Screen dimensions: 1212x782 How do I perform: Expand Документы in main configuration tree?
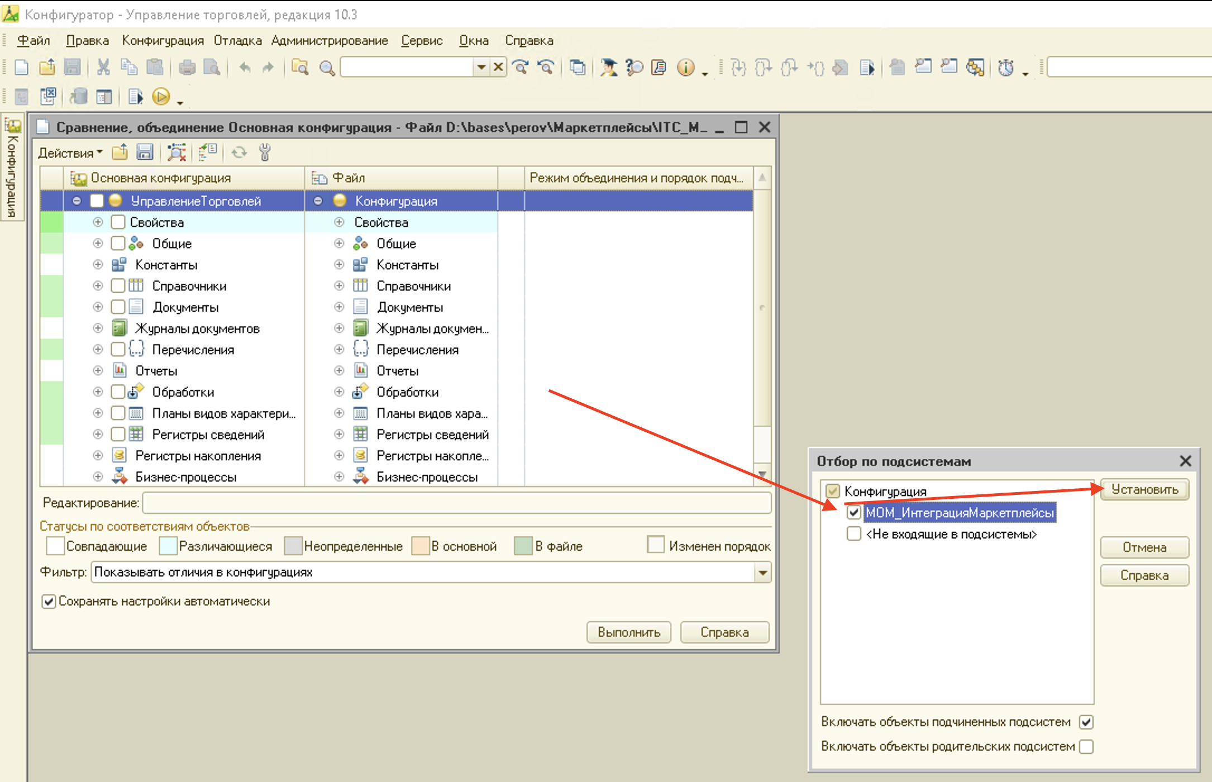tap(98, 307)
